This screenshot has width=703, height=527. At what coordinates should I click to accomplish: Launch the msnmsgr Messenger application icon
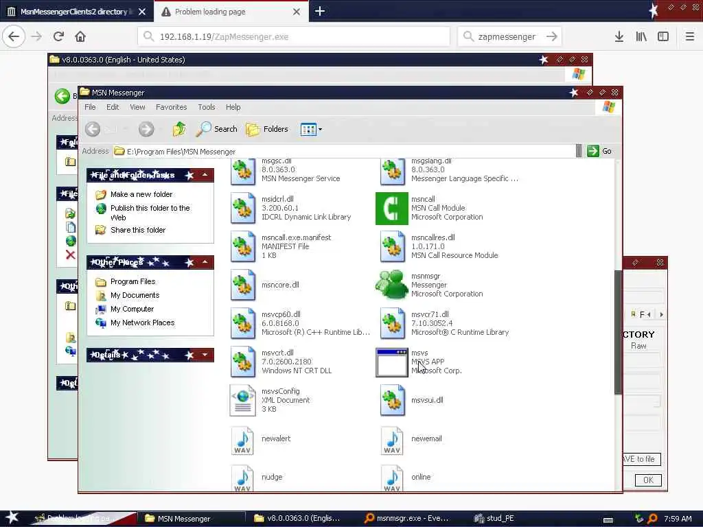click(391, 285)
